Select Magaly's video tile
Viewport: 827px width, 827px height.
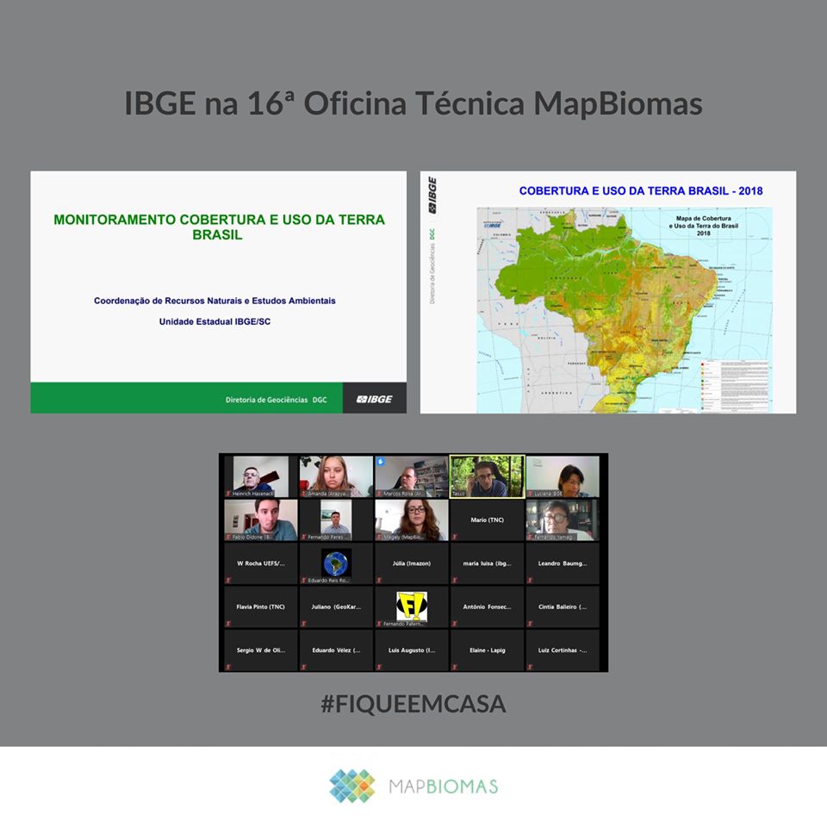point(412,520)
